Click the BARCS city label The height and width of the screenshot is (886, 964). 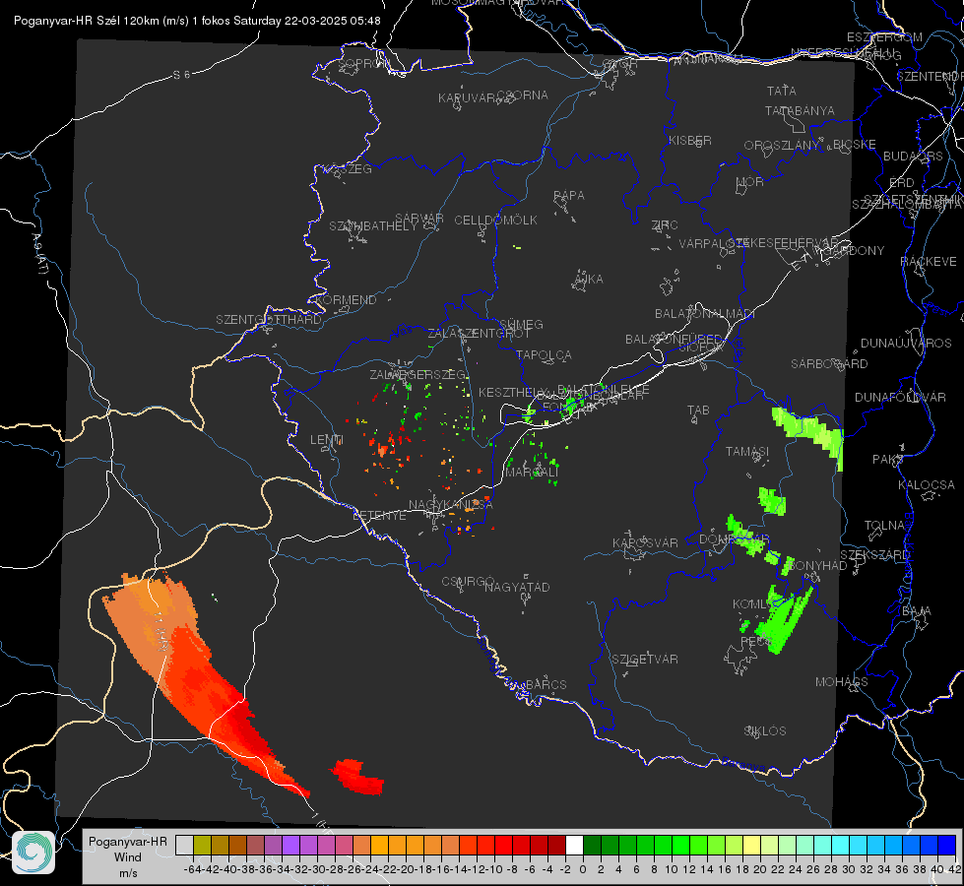click(x=546, y=684)
